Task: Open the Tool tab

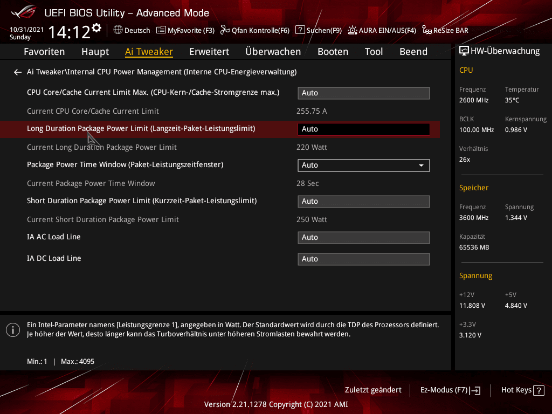Action: [374, 52]
